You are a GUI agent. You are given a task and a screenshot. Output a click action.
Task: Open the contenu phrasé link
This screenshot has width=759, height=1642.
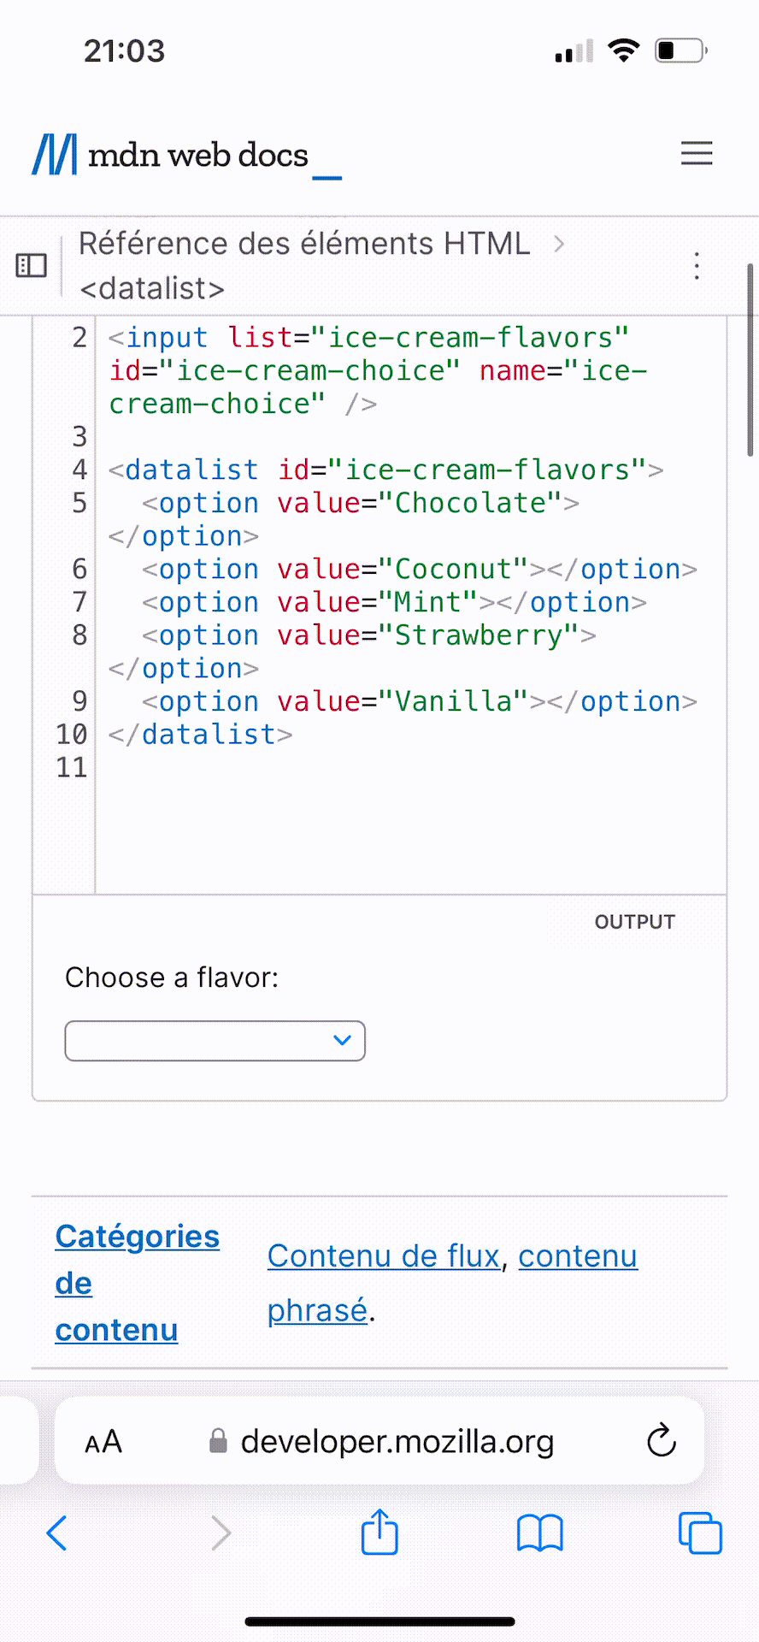577,1256
